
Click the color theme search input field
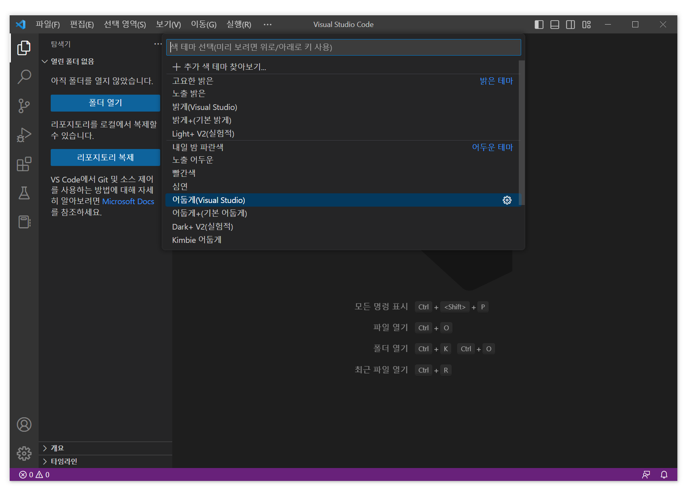343,47
